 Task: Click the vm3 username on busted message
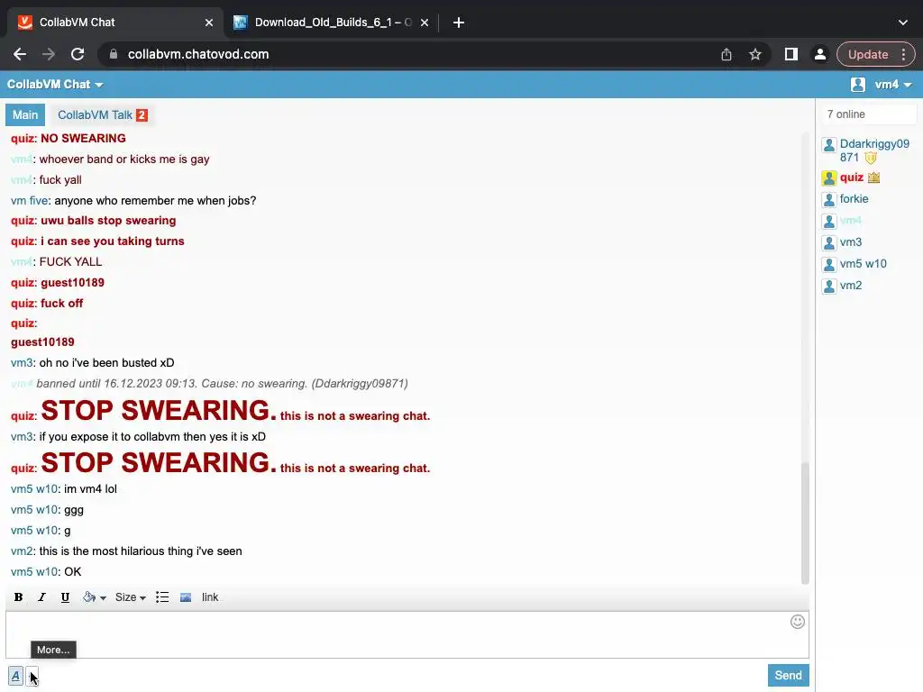pyautogui.click(x=22, y=363)
